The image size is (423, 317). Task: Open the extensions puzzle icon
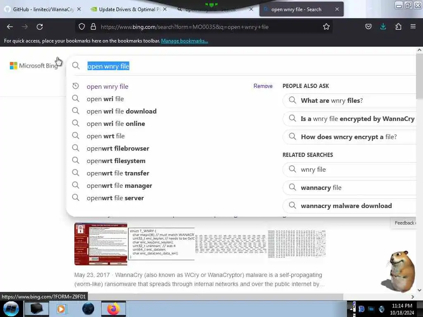398,26
